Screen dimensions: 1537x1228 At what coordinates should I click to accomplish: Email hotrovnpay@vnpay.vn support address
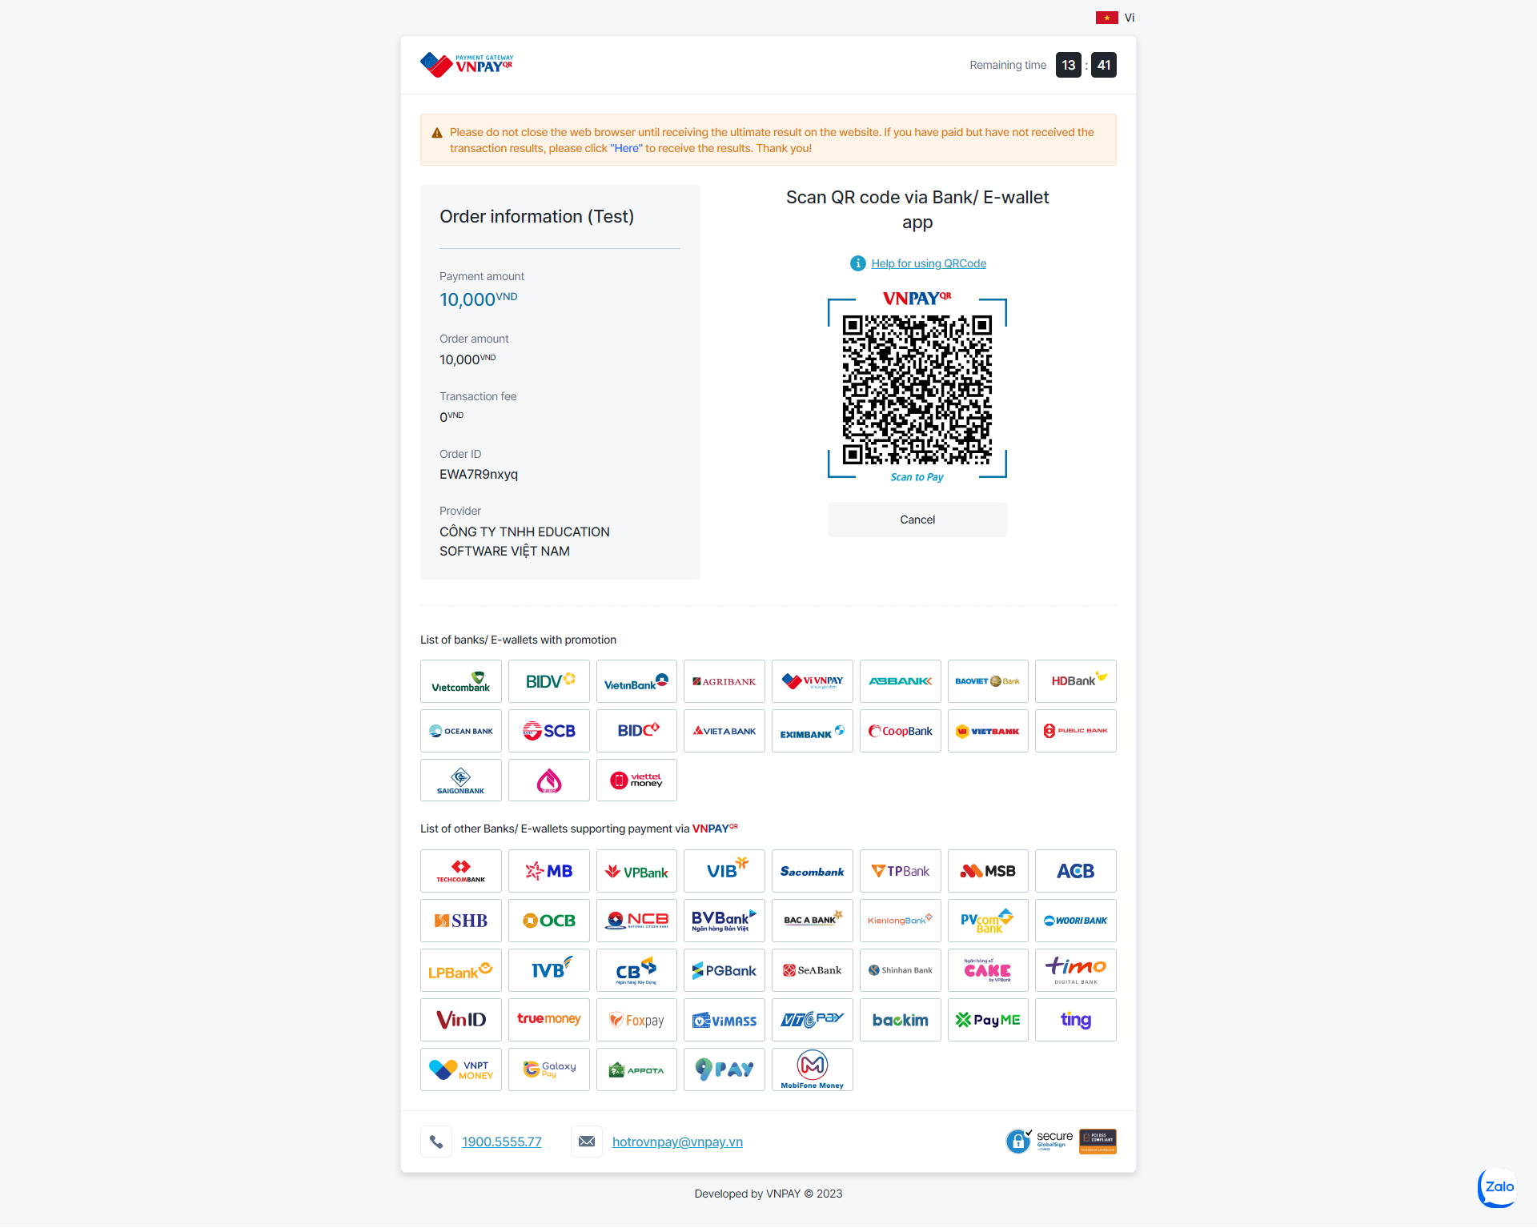point(677,1142)
